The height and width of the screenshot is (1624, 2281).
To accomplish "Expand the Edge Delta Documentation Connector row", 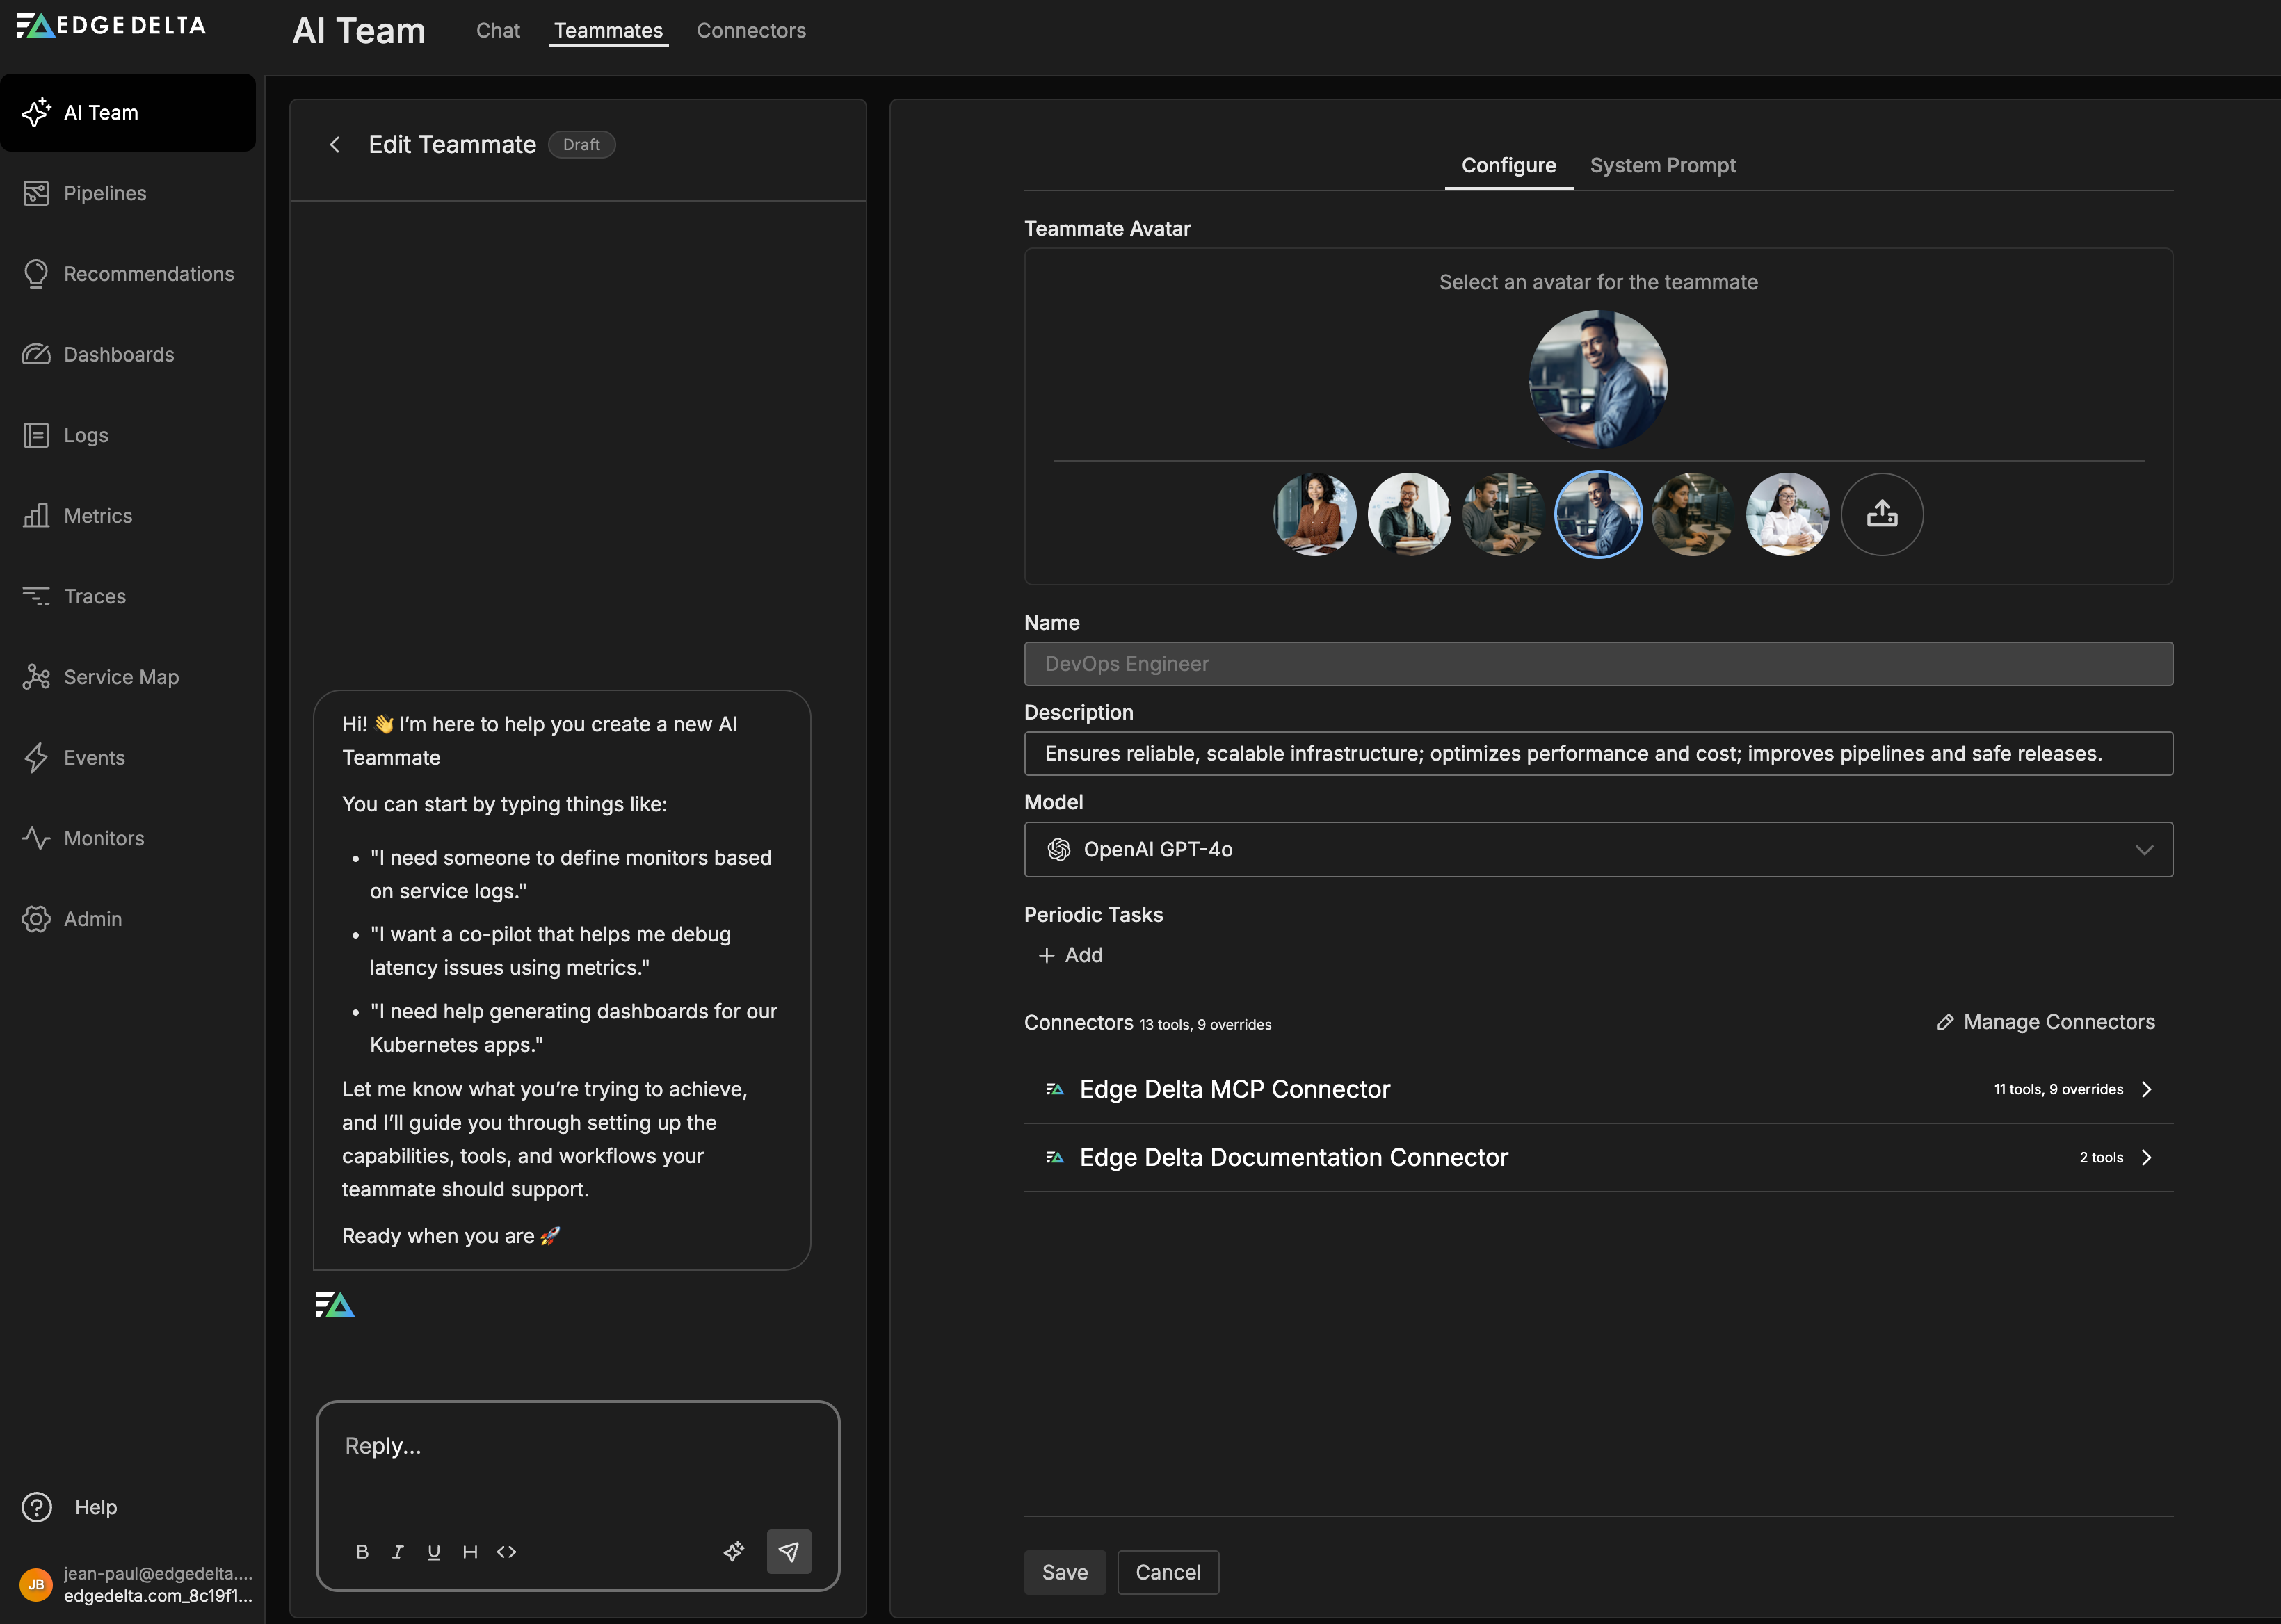I will point(1597,1157).
